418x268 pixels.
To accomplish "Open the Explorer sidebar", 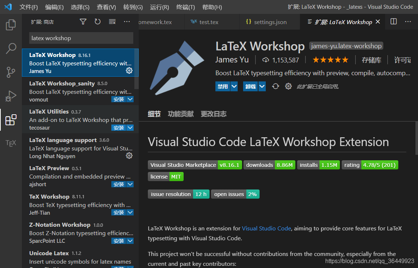I will pos(11,25).
